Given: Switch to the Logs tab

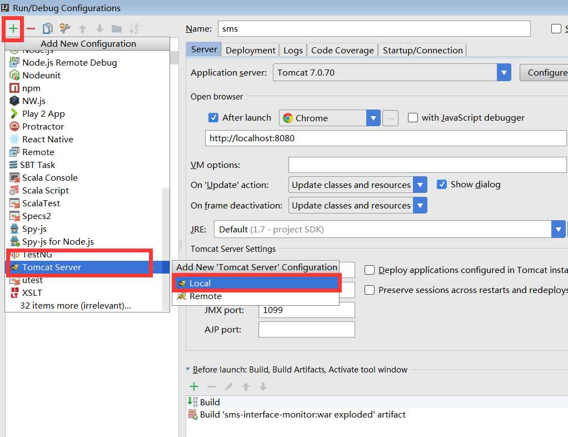Looking at the screenshot, I should (x=293, y=51).
